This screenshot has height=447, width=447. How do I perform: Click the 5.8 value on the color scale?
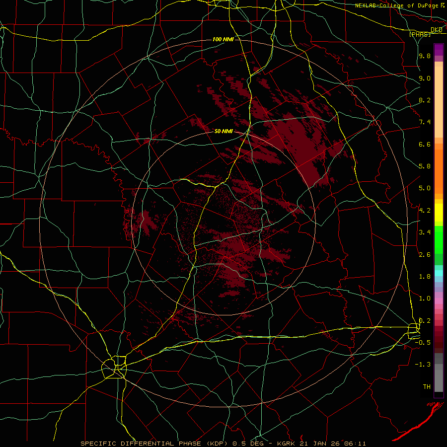[x=425, y=166]
